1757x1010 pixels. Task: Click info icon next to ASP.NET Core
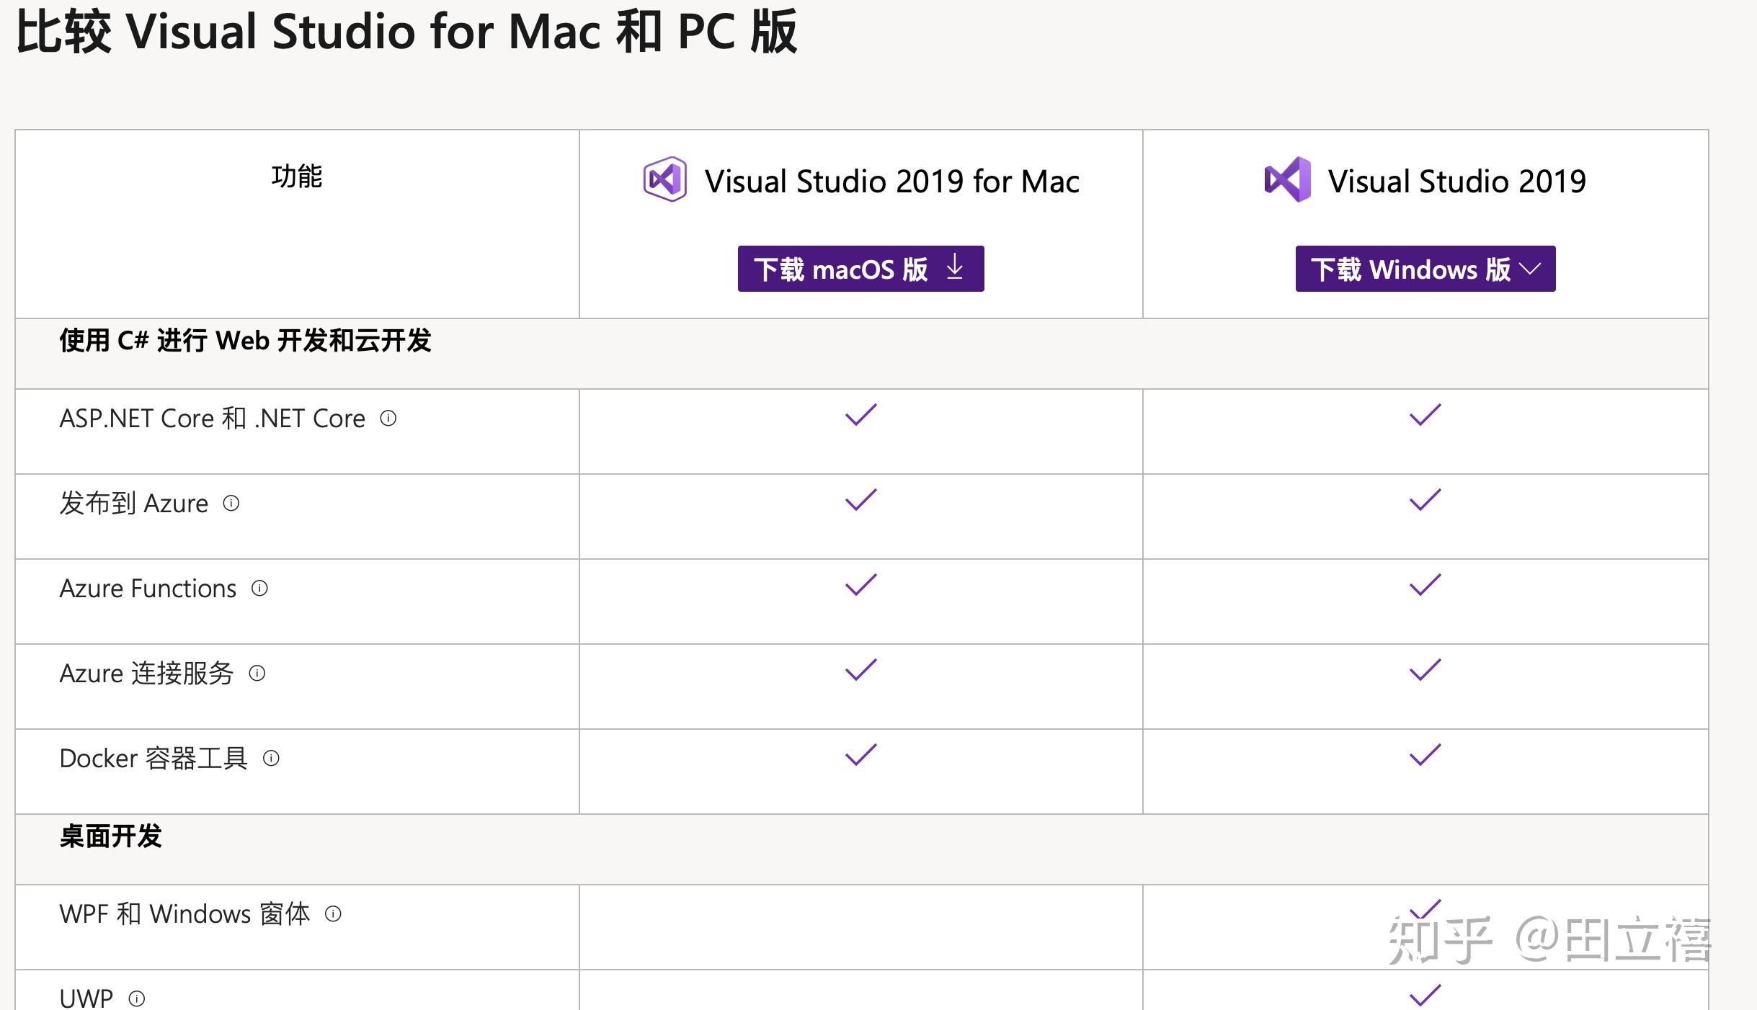tap(388, 419)
